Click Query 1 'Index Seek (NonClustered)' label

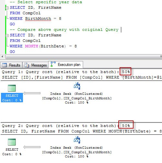point(76,94)
